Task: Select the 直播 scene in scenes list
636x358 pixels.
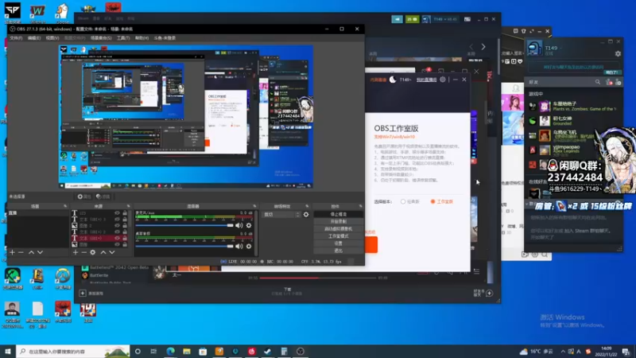Action: pos(38,212)
